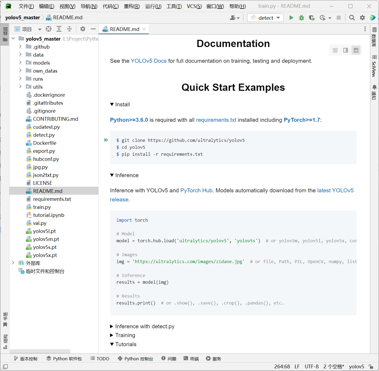The image size is (379, 371).
Task: Open the detect run configuration dropdown
Action: click(x=265, y=18)
